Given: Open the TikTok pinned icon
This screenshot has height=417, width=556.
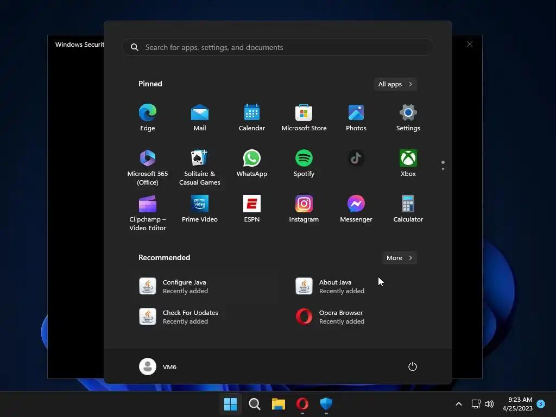Looking at the screenshot, I should 356,159.
